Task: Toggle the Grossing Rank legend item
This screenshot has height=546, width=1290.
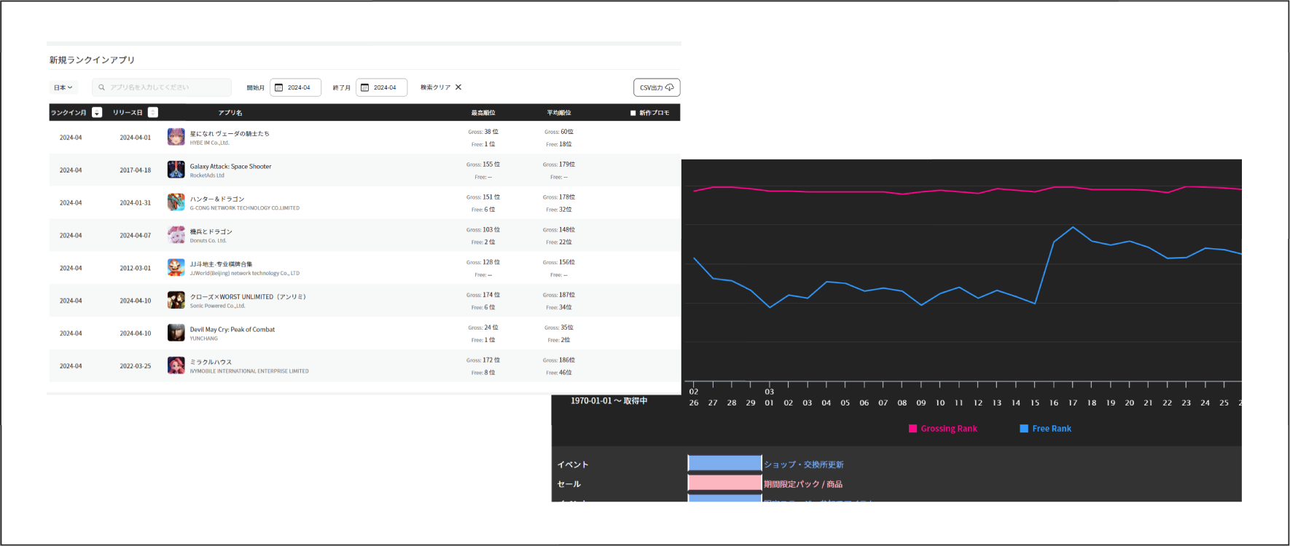Action: tap(942, 429)
